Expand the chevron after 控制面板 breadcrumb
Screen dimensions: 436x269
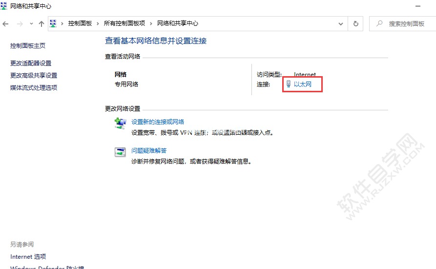click(x=98, y=23)
